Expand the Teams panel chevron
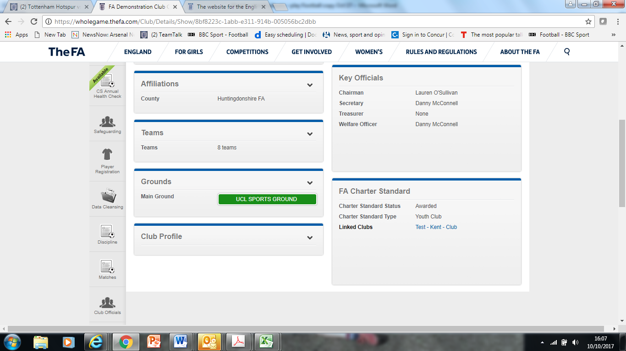Viewport: 626px width, 351px height. pyautogui.click(x=310, y=133)
